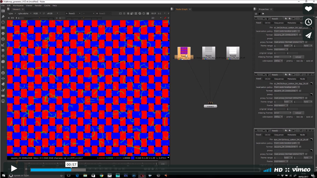Open the Viewer menu
The image size is (317, 178).
(x=29, y=5)
